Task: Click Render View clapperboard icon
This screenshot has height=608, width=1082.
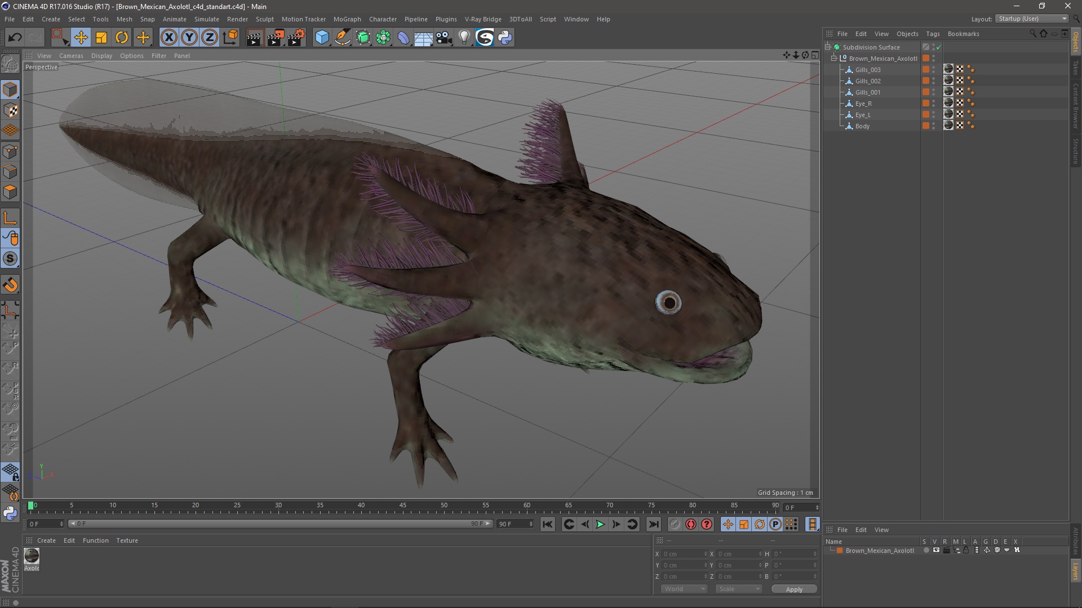Action: [255, 38]
